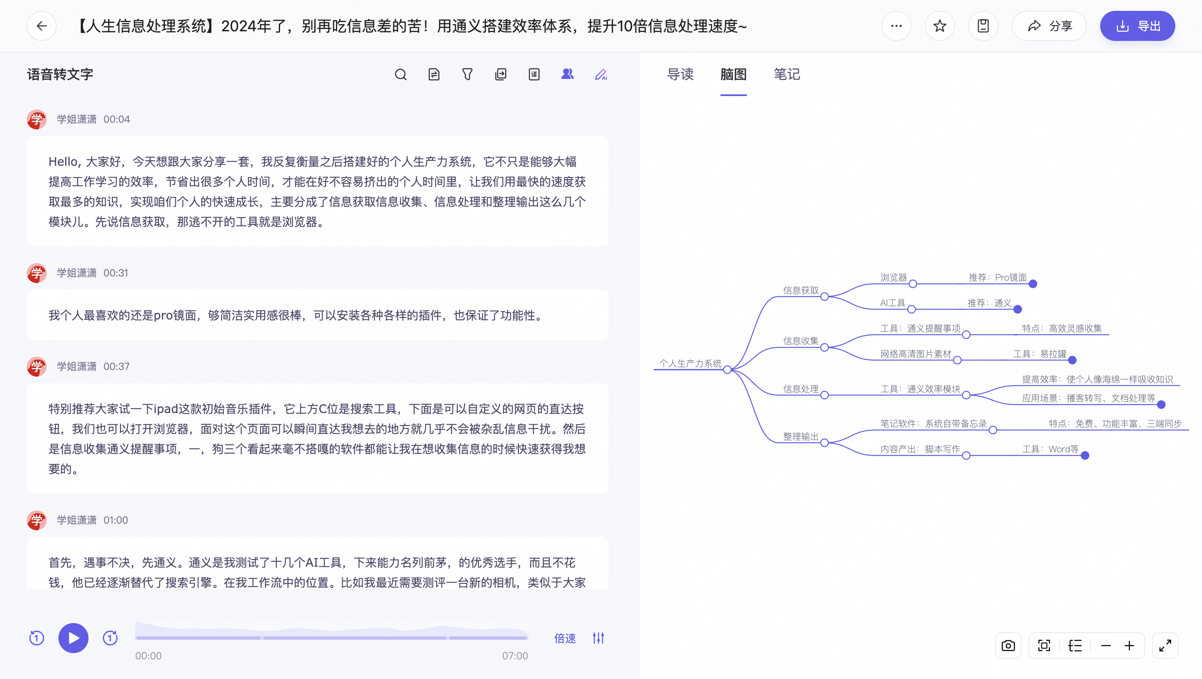Switch to the 导读 tab
This screenshot has height=679, width=1202.
(x=680, y=74)
